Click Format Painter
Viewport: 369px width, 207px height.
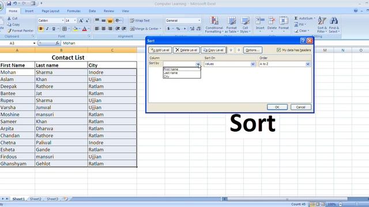[20, 30]
